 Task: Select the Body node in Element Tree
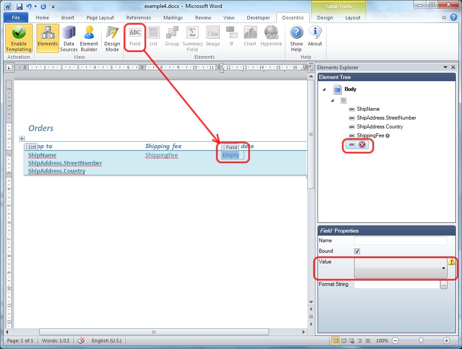click(350, 89)
